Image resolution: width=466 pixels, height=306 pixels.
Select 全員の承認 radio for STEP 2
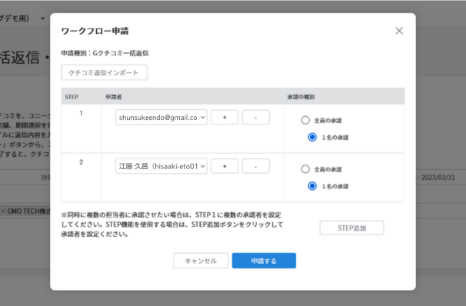305,169
